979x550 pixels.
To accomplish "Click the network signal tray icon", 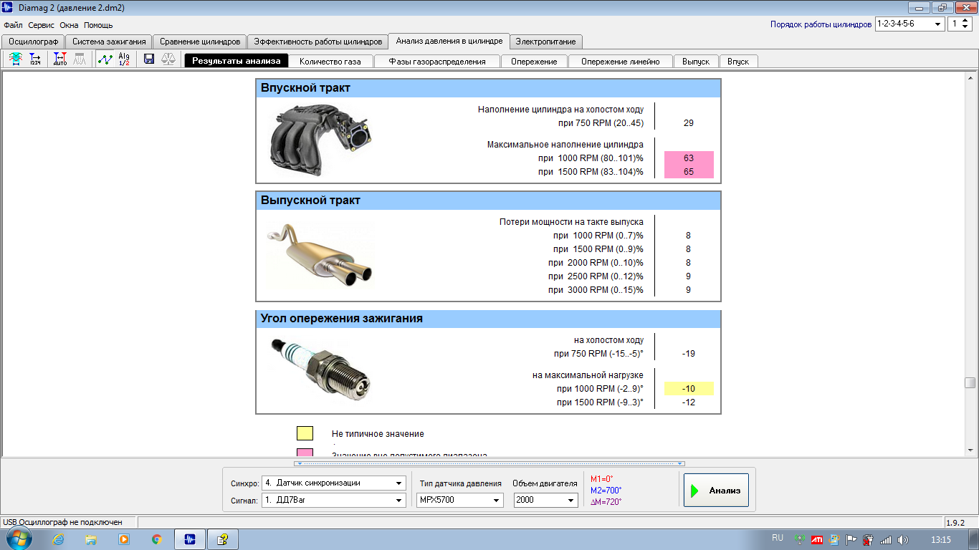I will [886, 539].
